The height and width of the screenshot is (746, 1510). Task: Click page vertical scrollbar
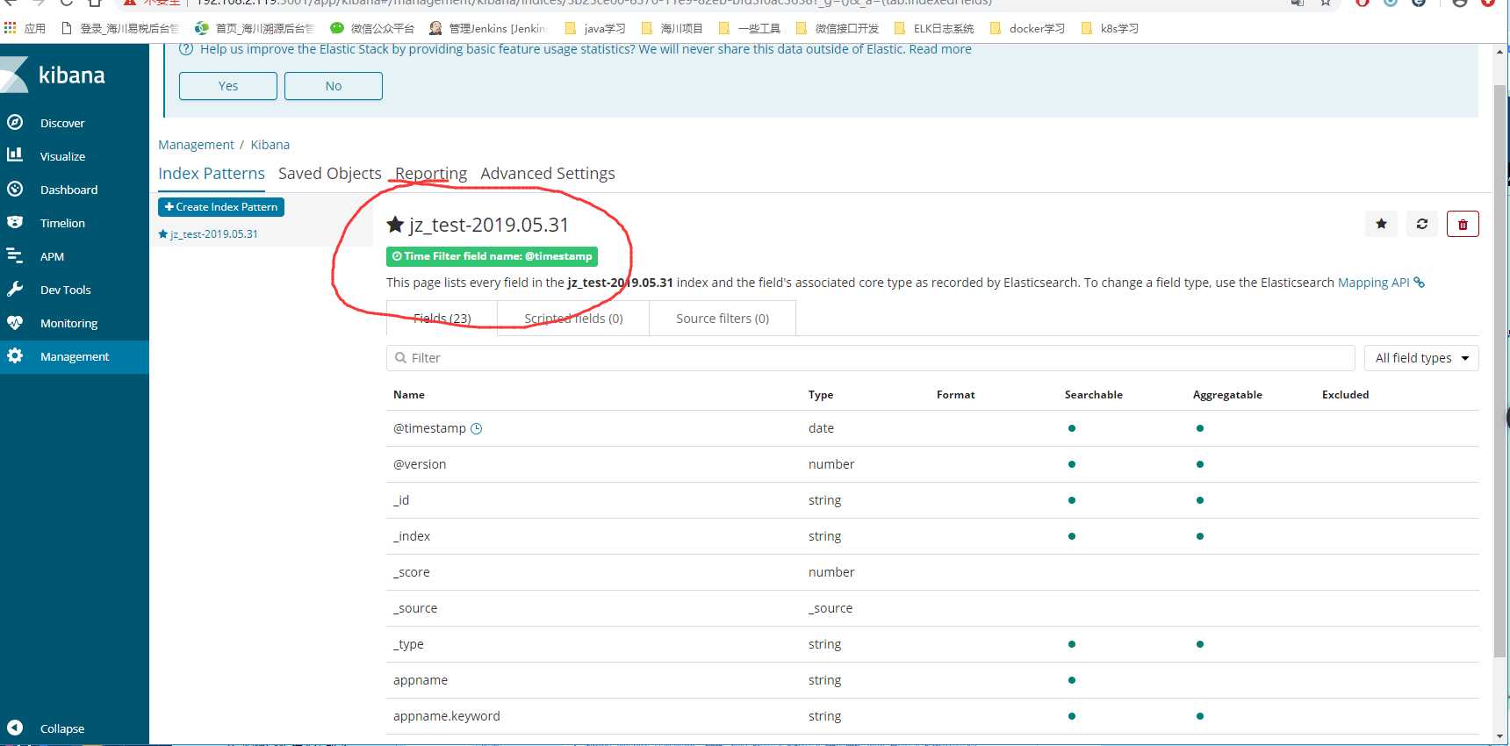1499,372
